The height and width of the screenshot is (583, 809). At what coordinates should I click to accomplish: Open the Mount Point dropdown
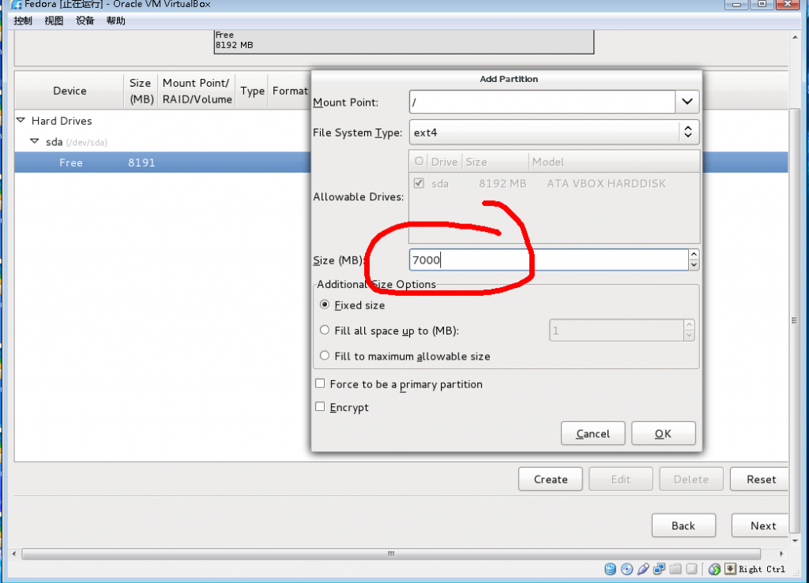click(x=687, y=102)
